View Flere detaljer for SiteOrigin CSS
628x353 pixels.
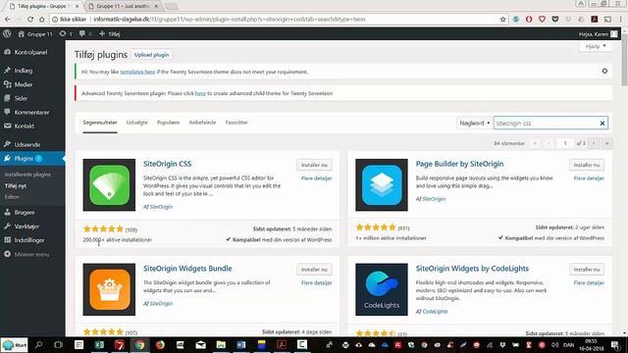point(316,178)
